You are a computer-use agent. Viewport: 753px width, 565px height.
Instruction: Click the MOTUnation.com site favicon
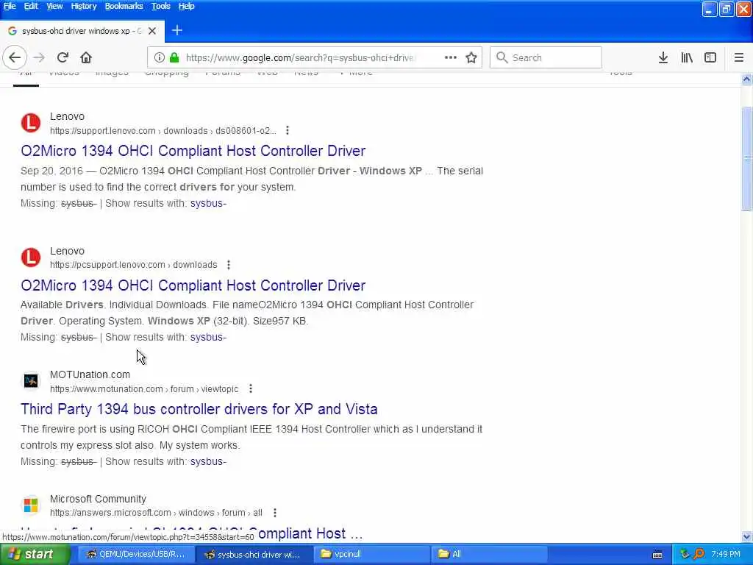tap(31, 381)
